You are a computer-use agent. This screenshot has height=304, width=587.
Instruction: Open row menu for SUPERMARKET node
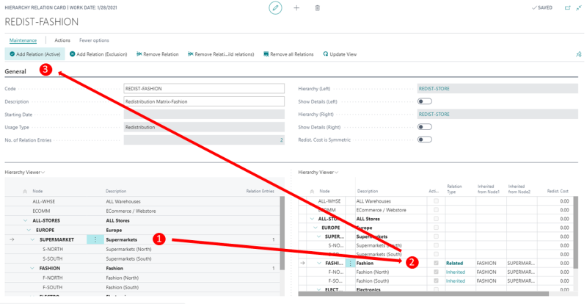[95, 239]
